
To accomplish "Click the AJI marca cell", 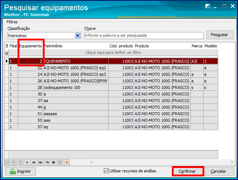I will pyautogui.click(x=197, y=61).
